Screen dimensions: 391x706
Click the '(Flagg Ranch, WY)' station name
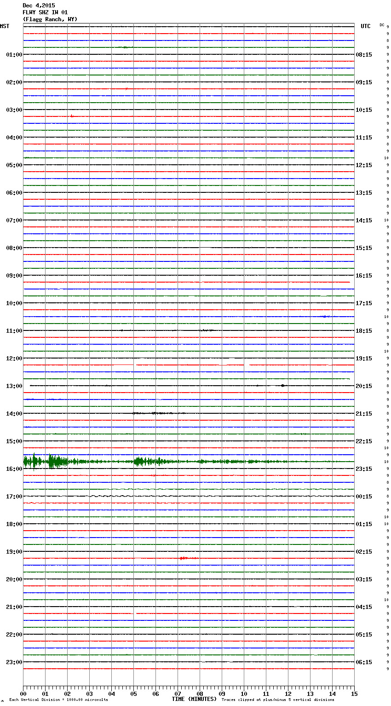click(50, 19)
